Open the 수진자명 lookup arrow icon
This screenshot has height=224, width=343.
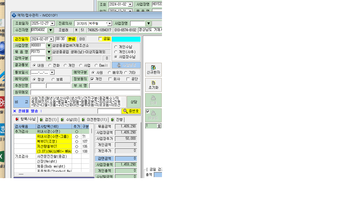pyautogui.click(x=50, y=30)
